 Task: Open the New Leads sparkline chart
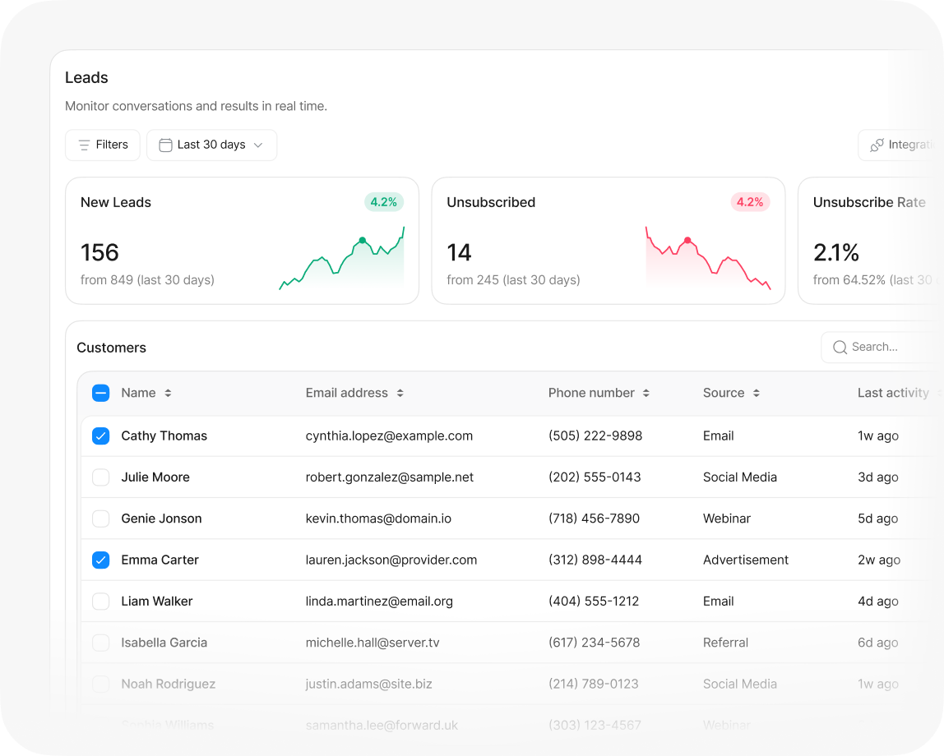pos(342,258)
